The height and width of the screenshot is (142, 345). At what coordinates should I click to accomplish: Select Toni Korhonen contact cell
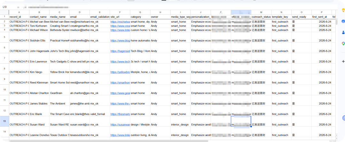(39, 26)
